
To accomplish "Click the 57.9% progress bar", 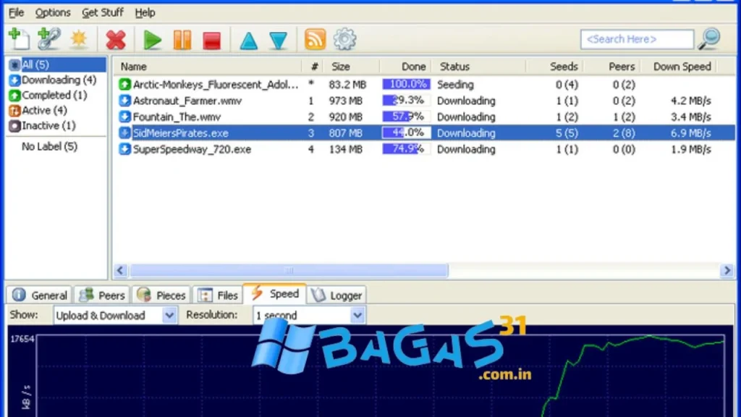I will [407, 117].
